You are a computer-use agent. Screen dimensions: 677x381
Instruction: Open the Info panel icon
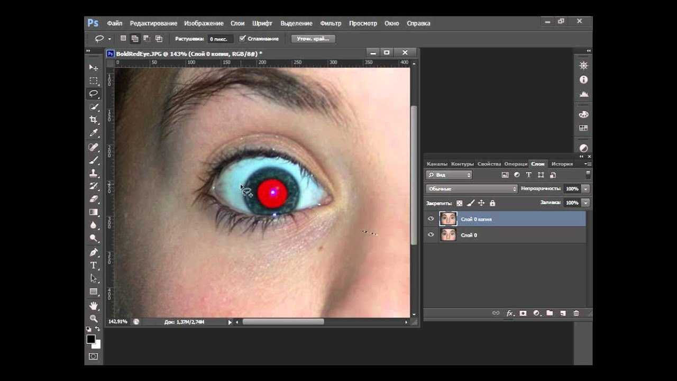(x=583, y=79)
